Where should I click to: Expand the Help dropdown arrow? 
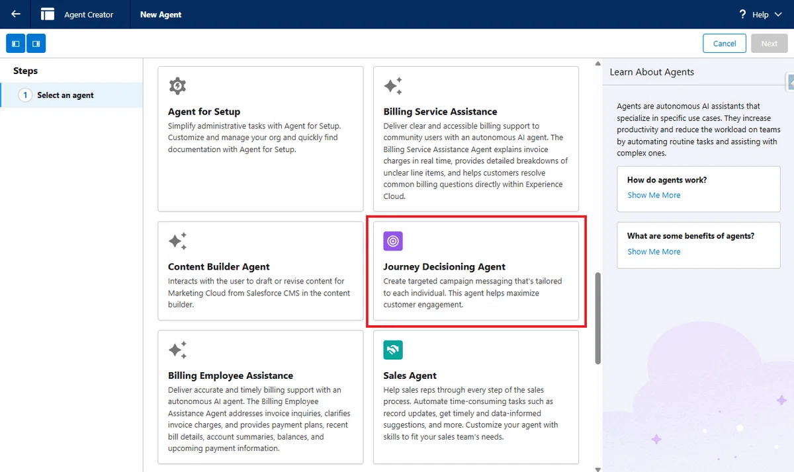(777, 15)
